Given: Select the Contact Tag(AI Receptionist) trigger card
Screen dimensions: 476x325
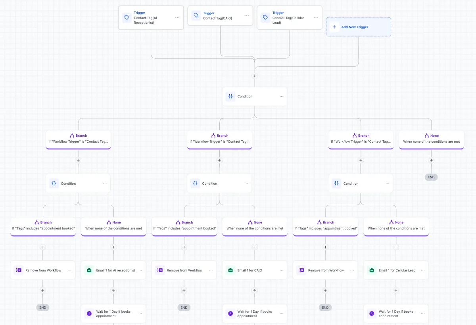Looking at the screenshot, I should [151, 17].
